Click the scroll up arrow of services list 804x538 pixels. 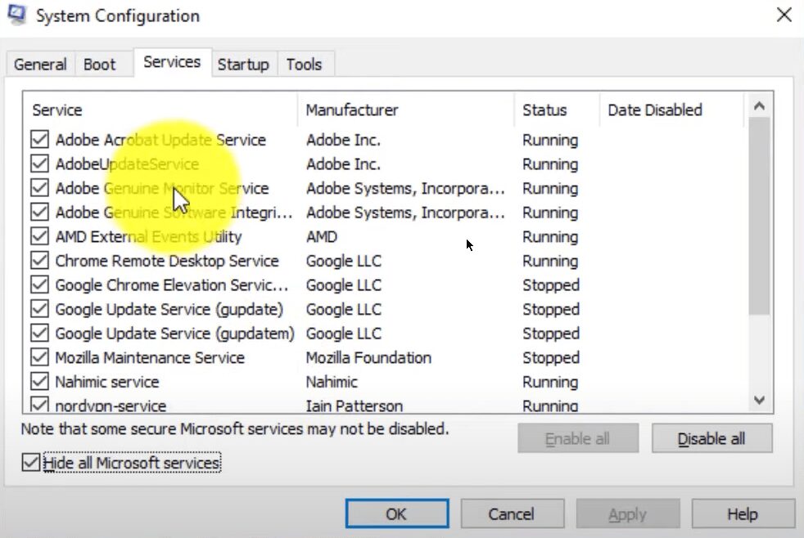(x=760, y=106)
